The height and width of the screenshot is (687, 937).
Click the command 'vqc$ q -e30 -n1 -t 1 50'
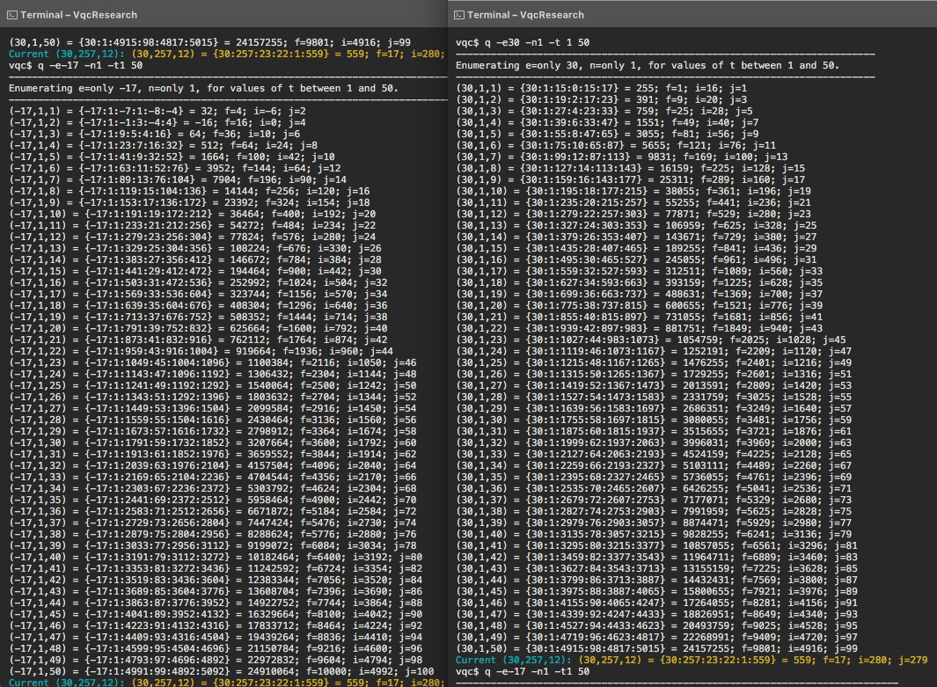[x=523, y=42]
